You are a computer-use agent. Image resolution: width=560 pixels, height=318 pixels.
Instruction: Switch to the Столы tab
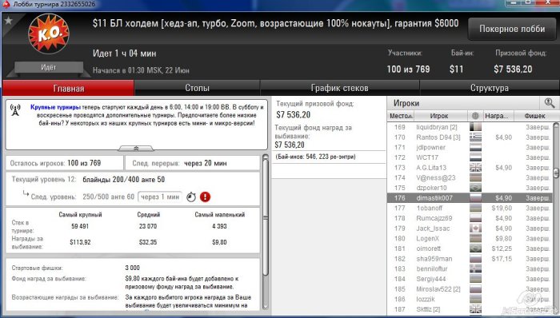click(197, 88)
